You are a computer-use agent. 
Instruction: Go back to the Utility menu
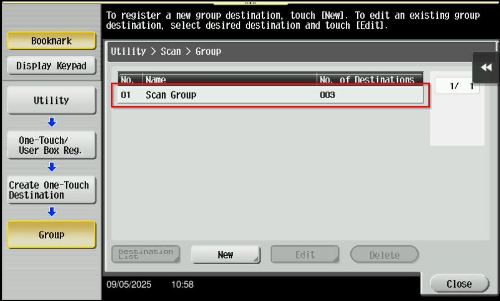pos(51,100)
